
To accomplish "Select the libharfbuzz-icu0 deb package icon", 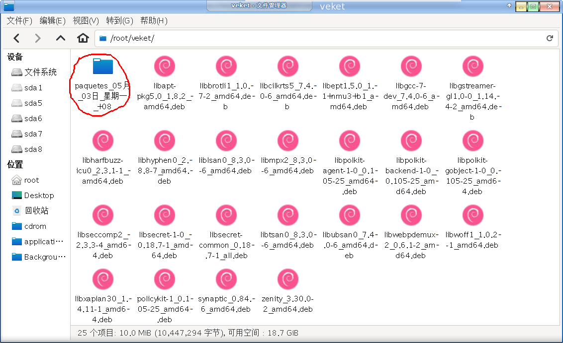I will point(103,140).
